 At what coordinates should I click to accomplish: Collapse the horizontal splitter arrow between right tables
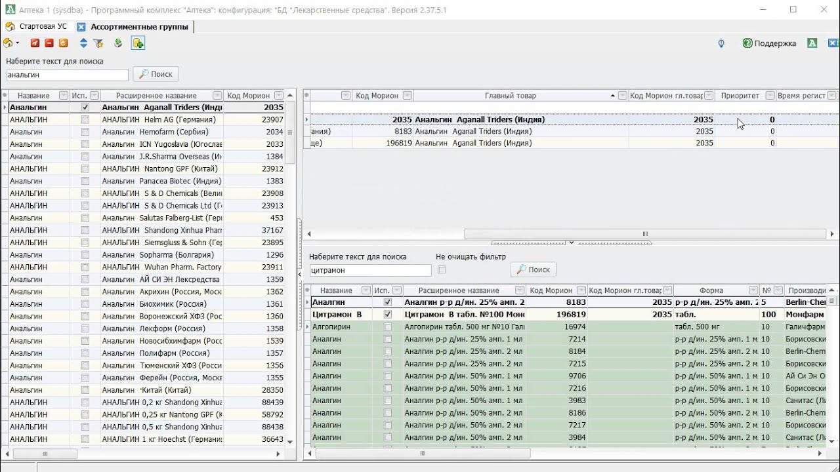coord(571,243)
